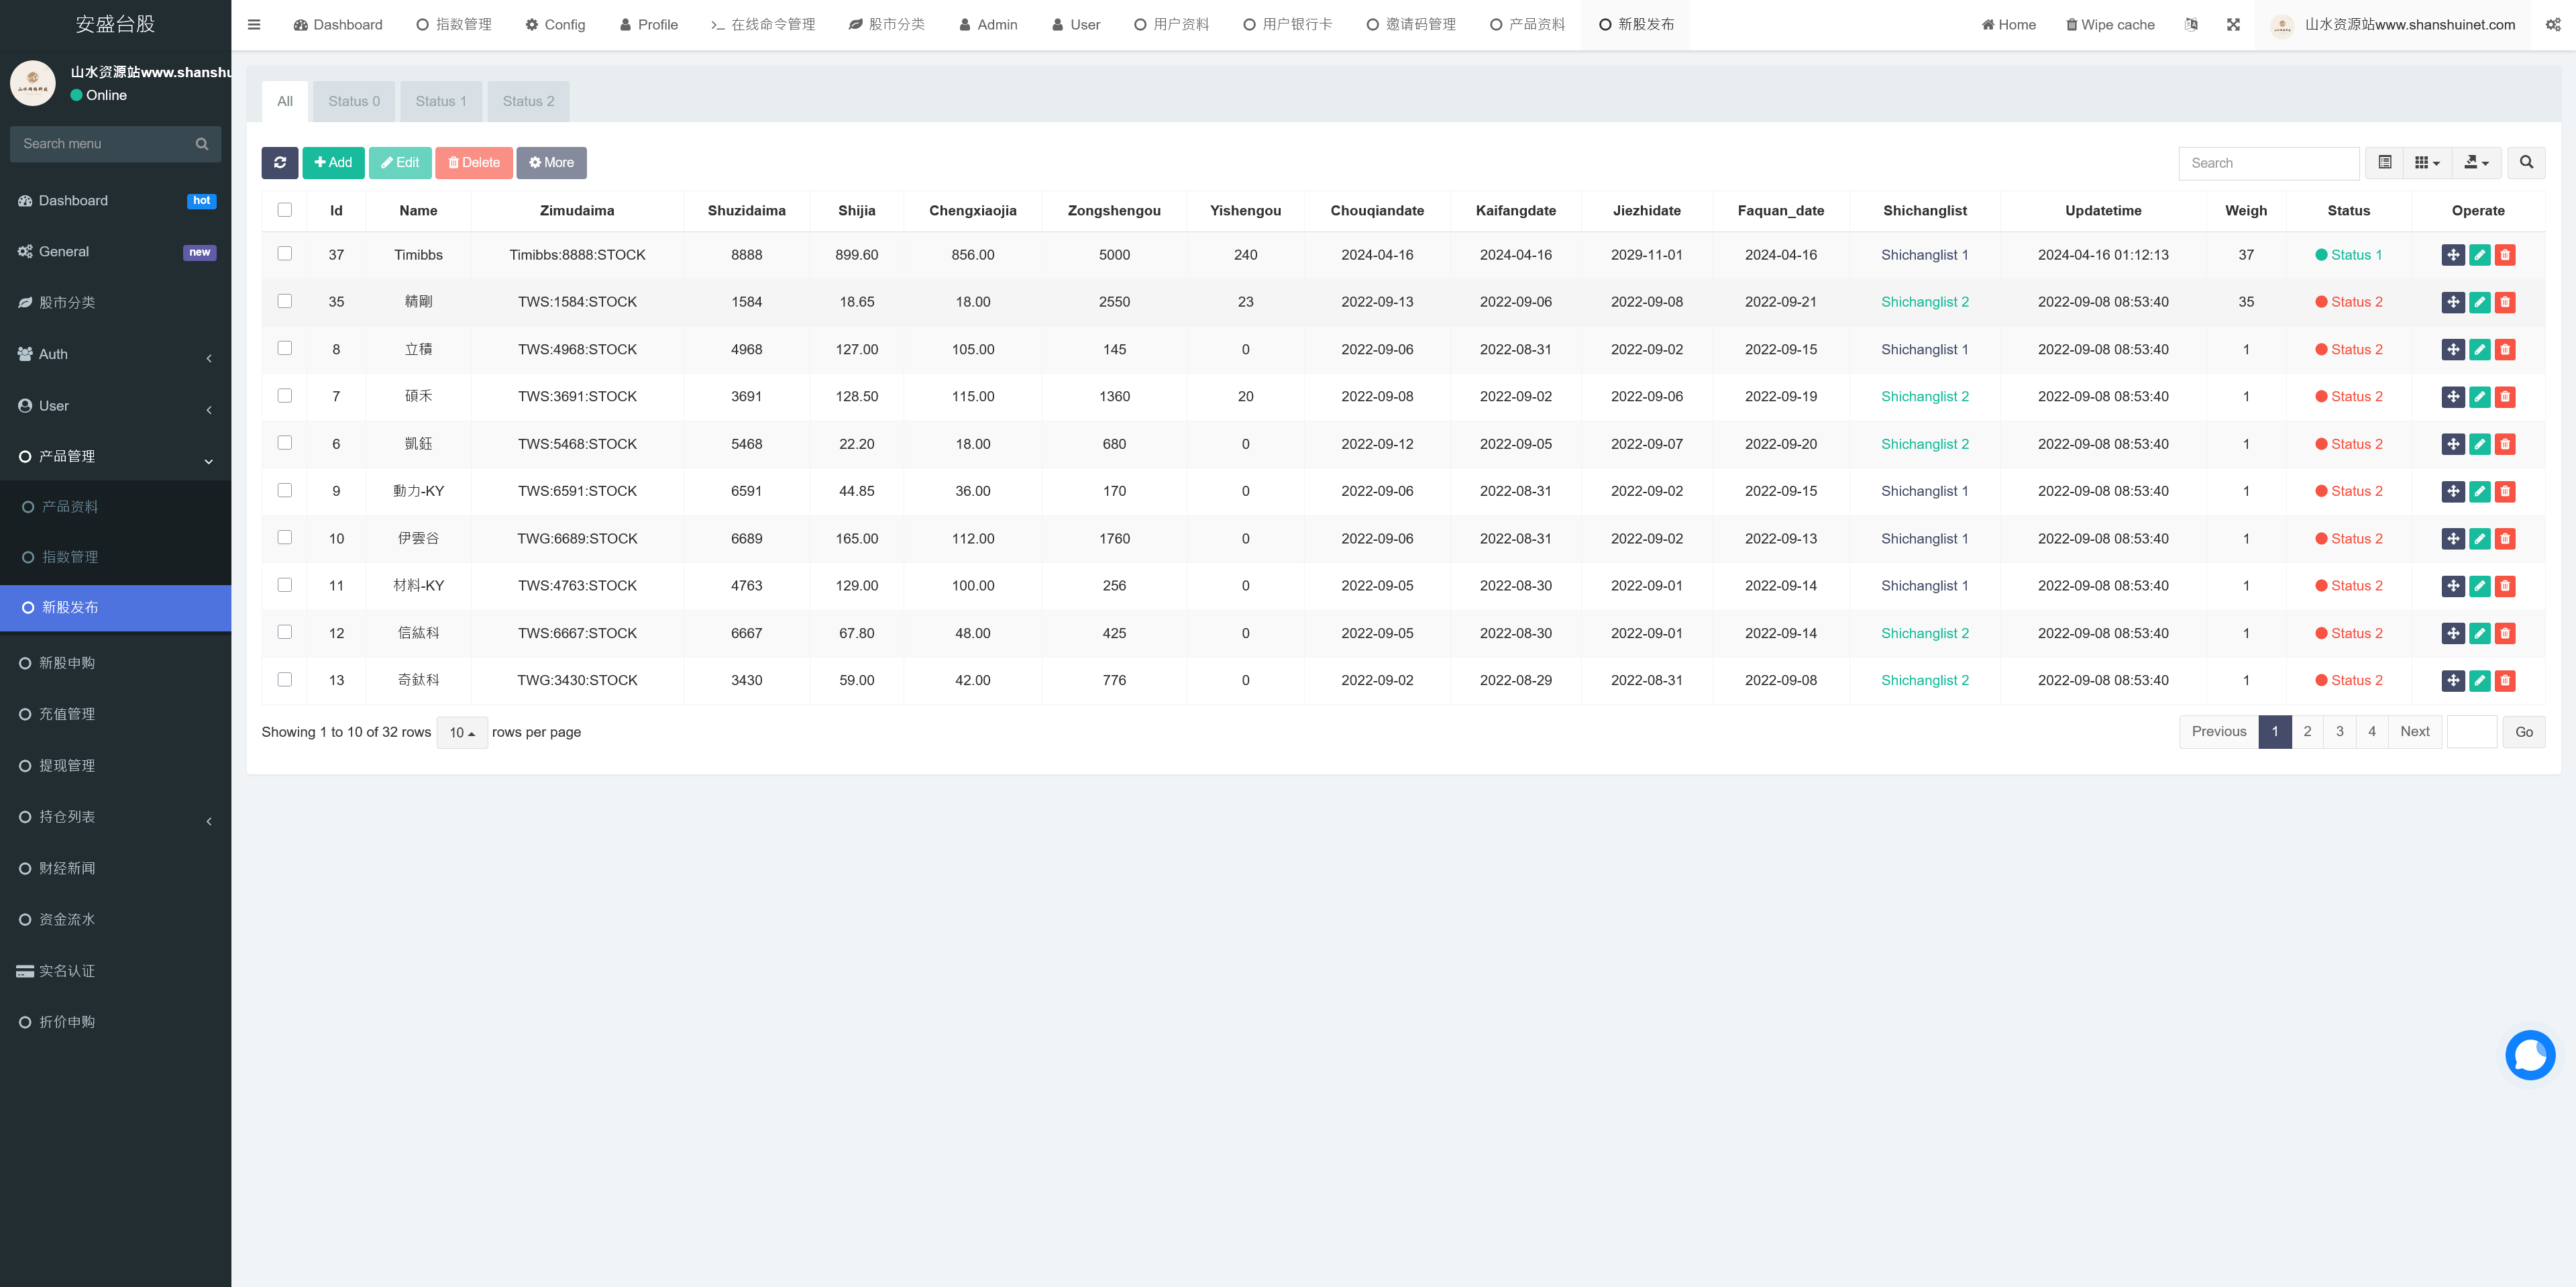
Task: Click the green Add button
Action: 333,163
